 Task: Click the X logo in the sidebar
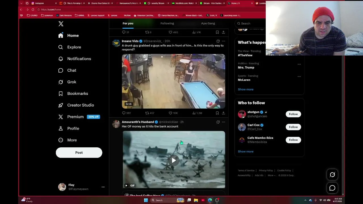click(x=61, y=24)
